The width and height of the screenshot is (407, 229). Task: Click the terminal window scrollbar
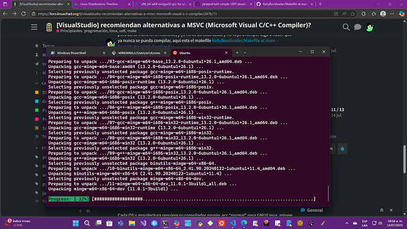point(328,193)
